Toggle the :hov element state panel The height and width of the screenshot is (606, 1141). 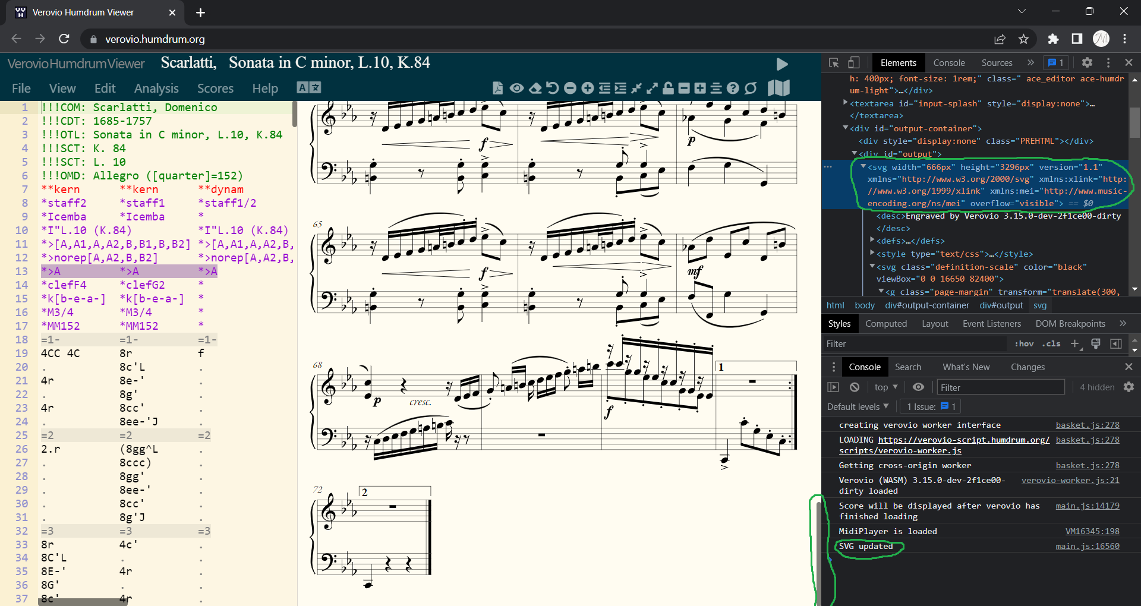pyautogui.click(x=1024, y=344)
